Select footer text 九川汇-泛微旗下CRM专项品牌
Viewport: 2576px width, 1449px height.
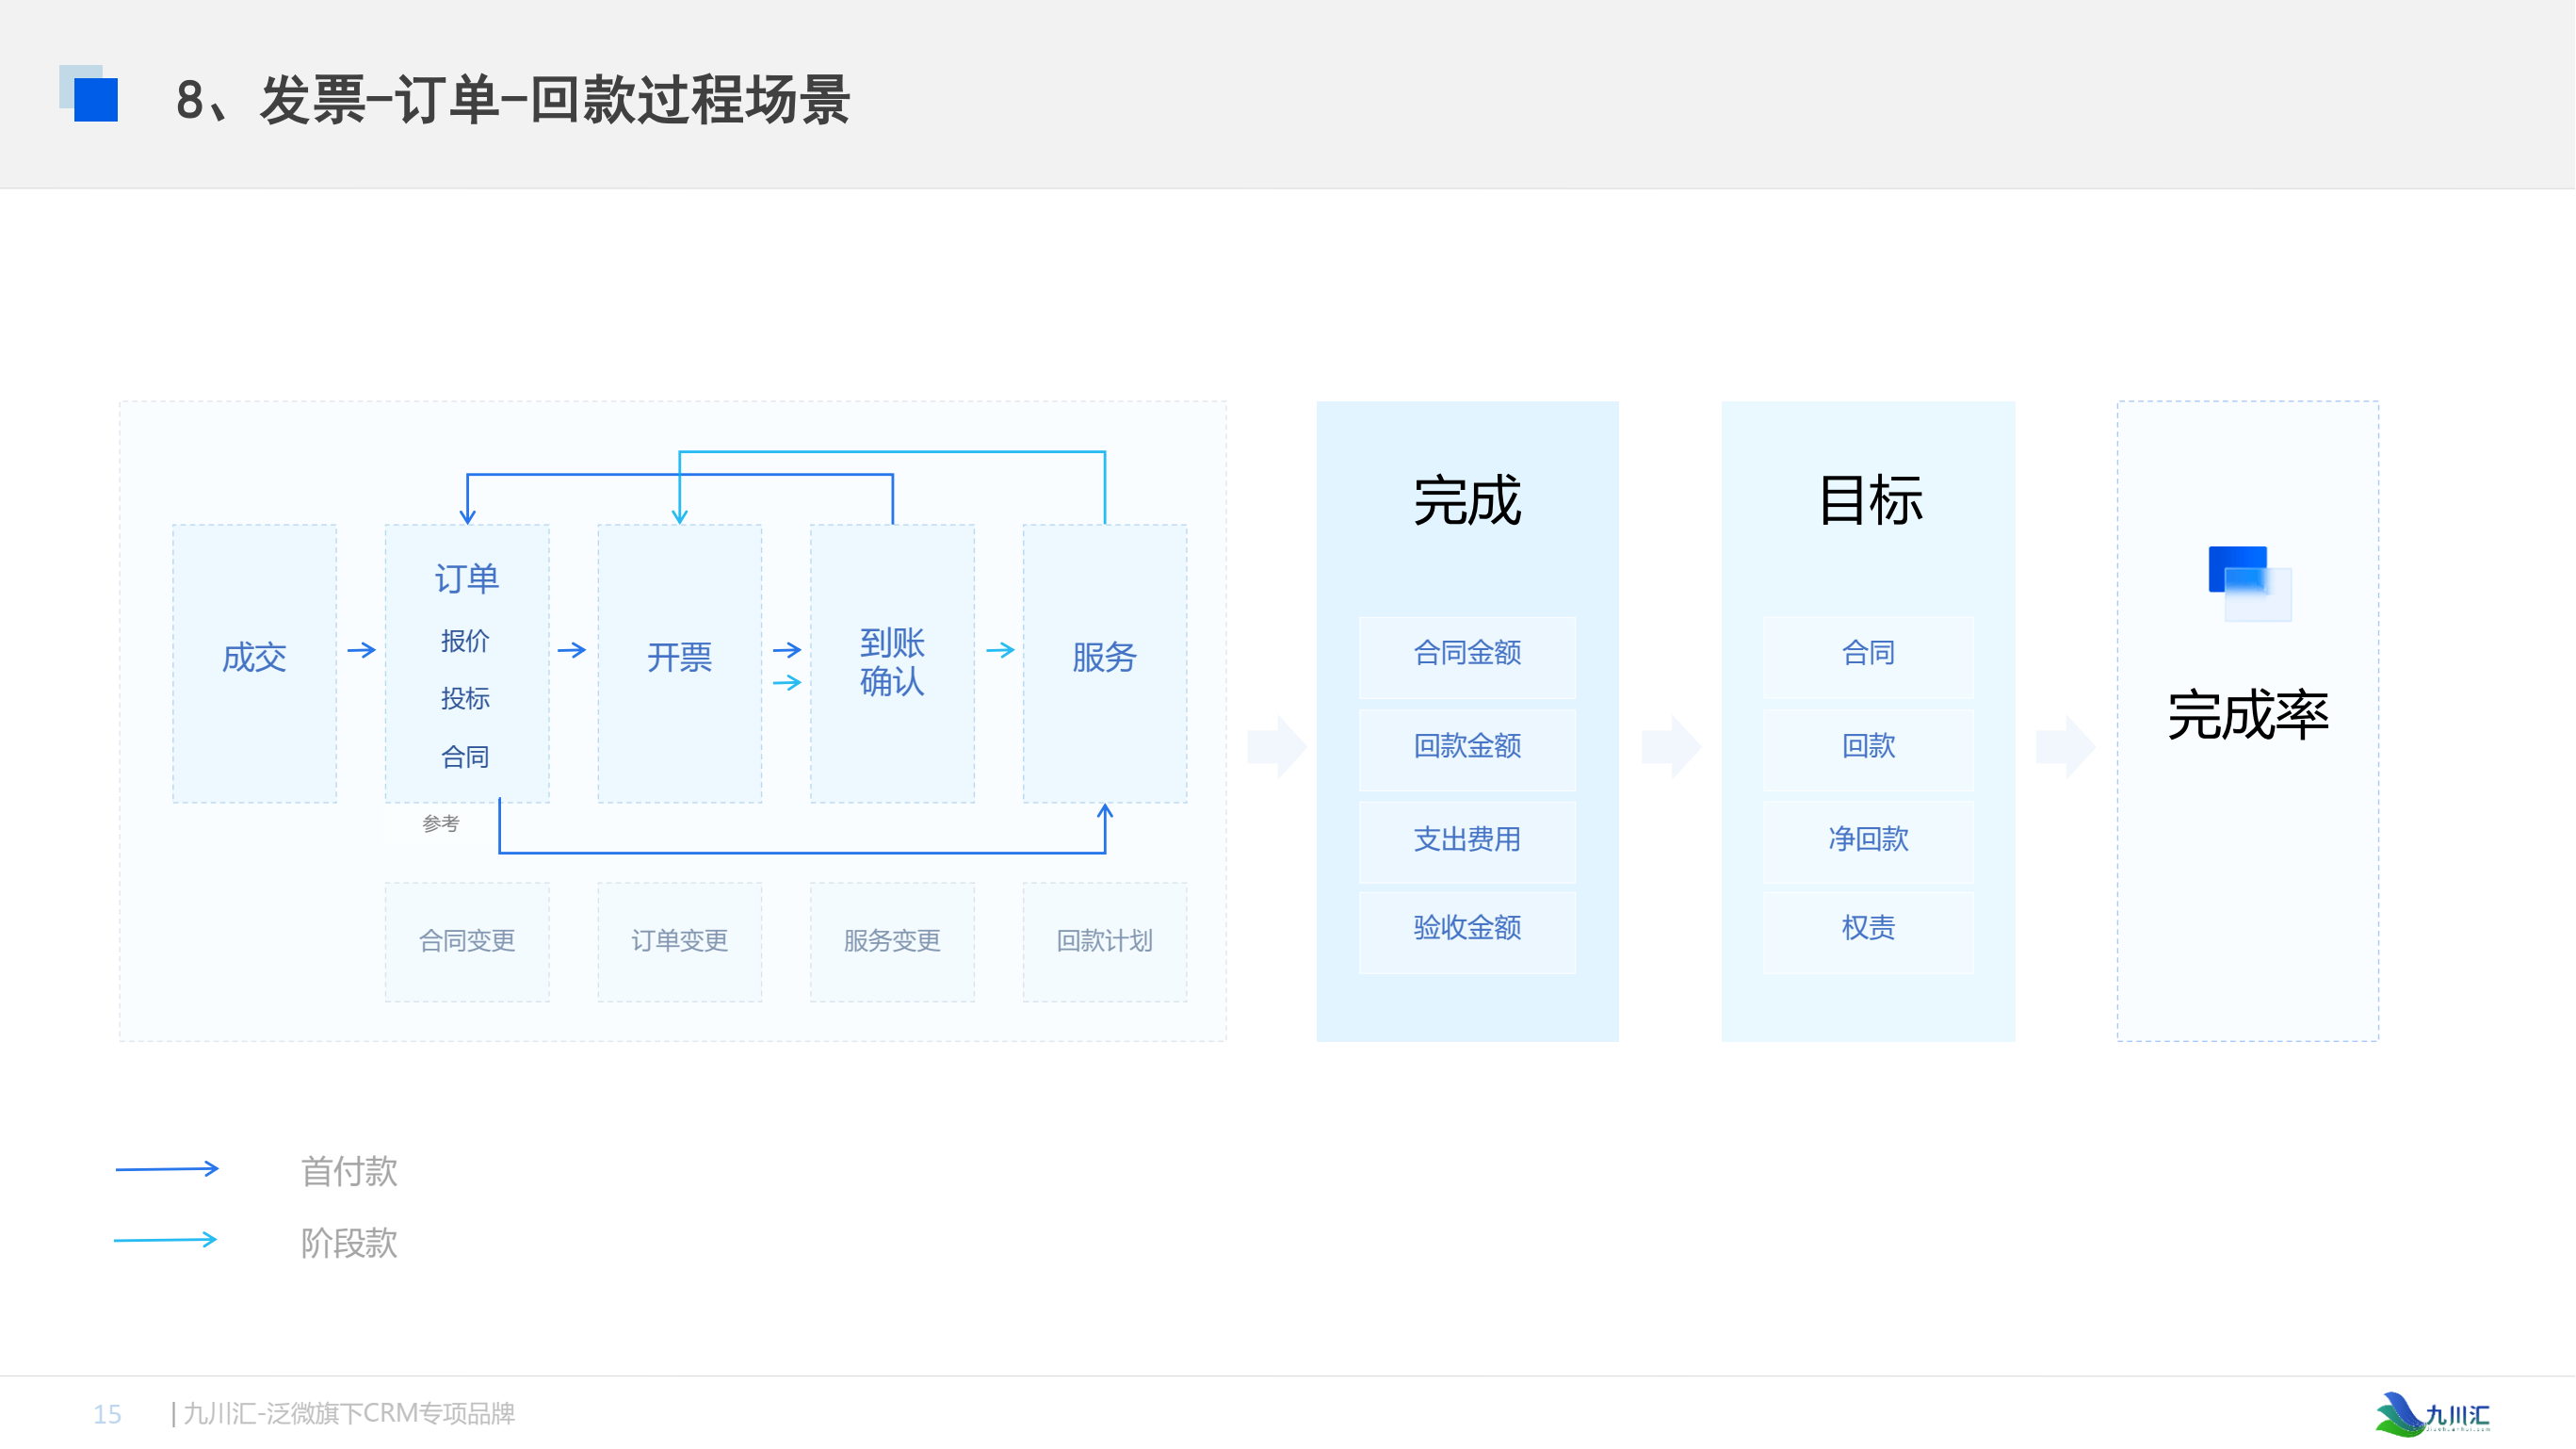[x=349, y=1413]
